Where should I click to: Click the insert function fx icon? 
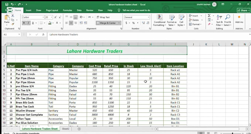[43, 34]
